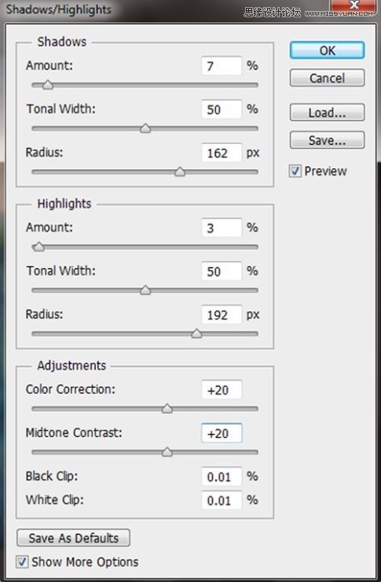The height and width of the screenshot is (582, 381).
Task: Uncheck Show More Options
Action: pos(22,562)
